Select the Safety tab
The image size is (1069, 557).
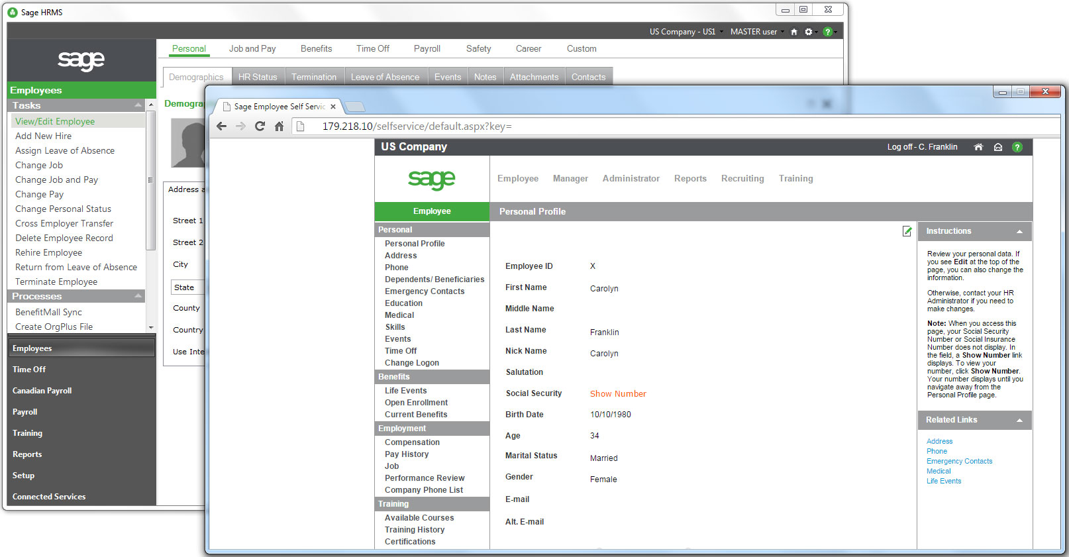pyautogui.click(x=478, y=49)
